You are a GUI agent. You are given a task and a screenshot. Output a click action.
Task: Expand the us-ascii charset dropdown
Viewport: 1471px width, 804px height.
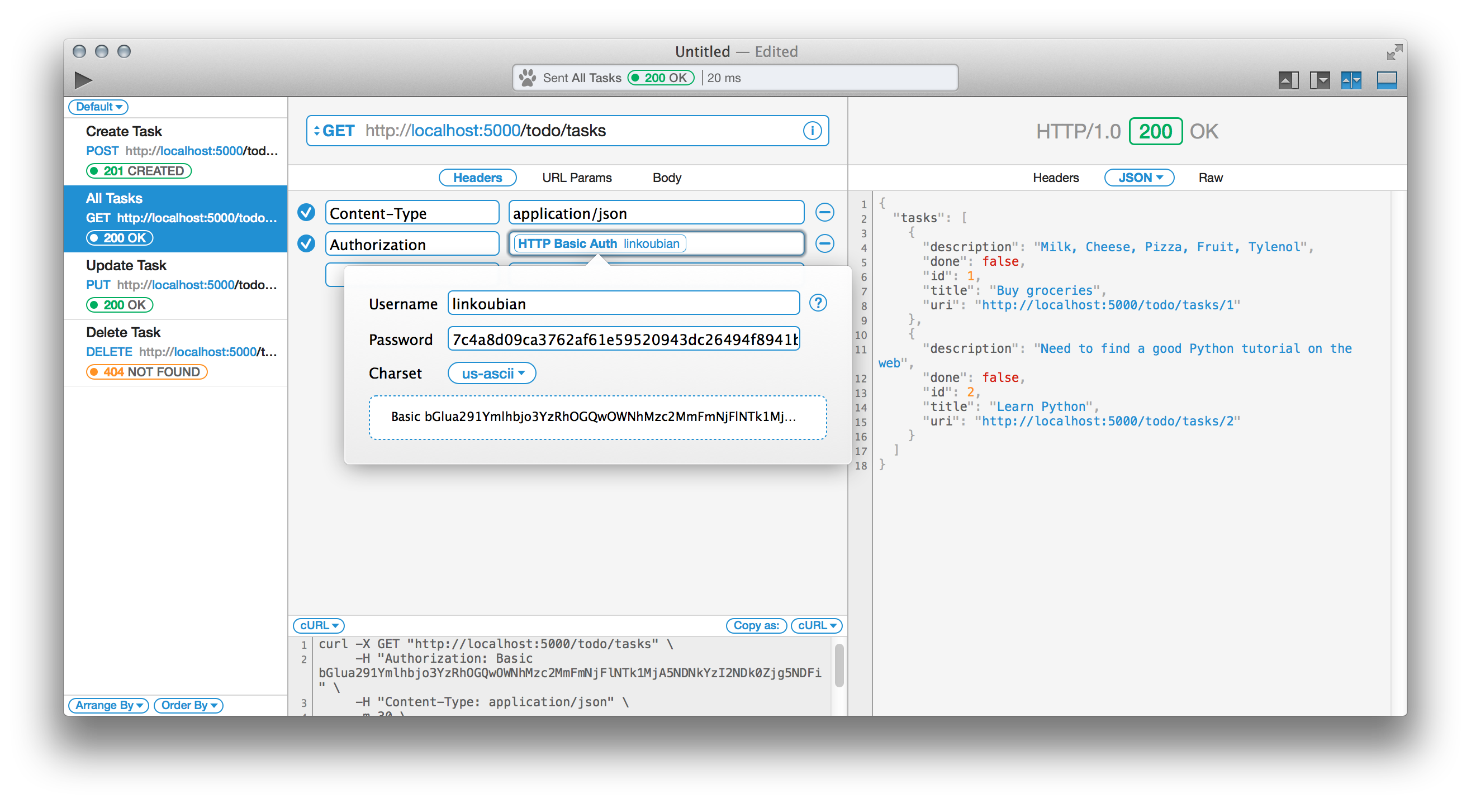[492, 373]
